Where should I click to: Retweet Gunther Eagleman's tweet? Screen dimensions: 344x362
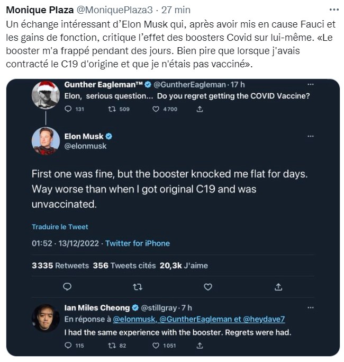click(x=112, y=109)
